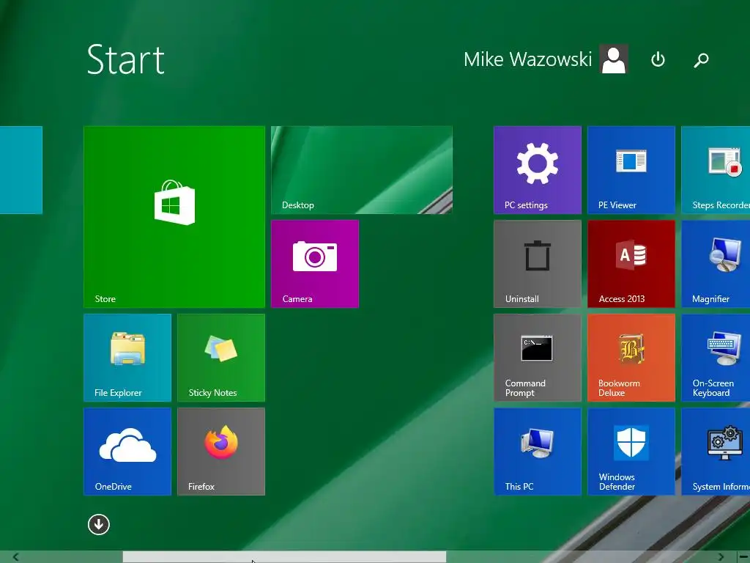The image size is (750, 563).
Task: Open Mike Wazowski account menu
Action: (x=527, y=59)
